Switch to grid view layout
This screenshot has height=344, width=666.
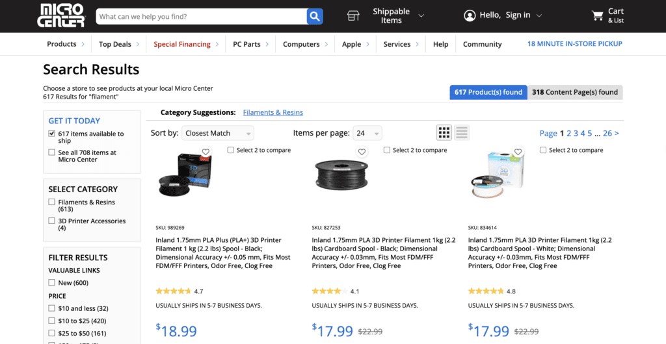pos(444,133)
